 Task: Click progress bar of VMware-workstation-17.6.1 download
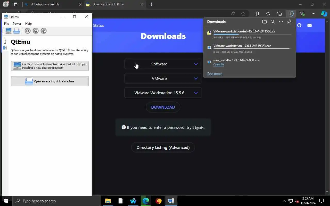click(252, 49)
